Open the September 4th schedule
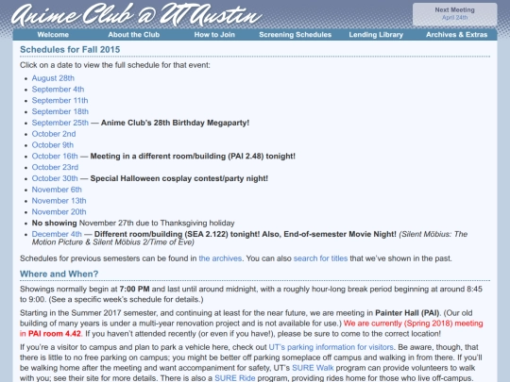This screenshot has width=510, height=382. (58, 90)
